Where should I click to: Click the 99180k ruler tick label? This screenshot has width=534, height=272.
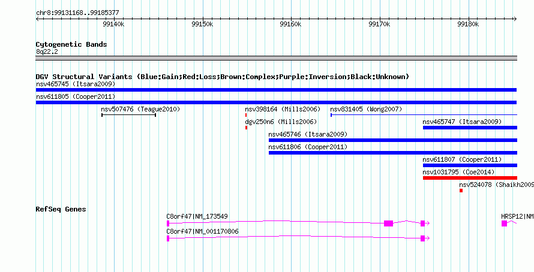pyautogui.click(x=468, y=24)
